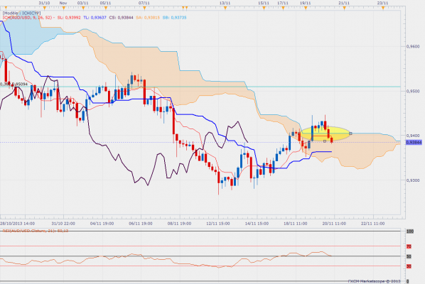Click the orange date marker under 03/11
This screenshot has width=425, height=284.
click(83, 9)
